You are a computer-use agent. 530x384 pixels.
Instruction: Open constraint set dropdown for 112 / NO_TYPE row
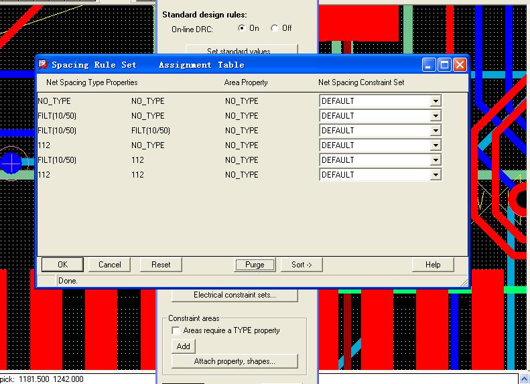pos(436,145)
